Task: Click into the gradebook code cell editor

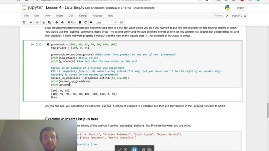Action: 146,65
